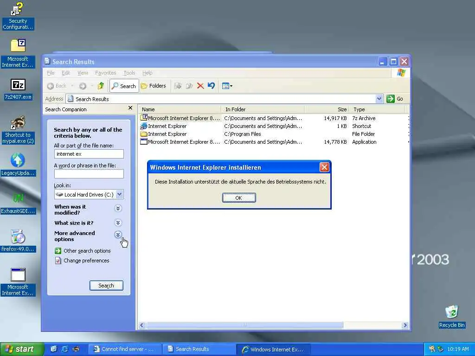Sort results by Size column
475x356 pixels.
tap(327, 109)
